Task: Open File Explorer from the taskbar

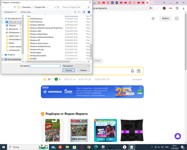Action: pyautogui.click(x=67, y=147)
